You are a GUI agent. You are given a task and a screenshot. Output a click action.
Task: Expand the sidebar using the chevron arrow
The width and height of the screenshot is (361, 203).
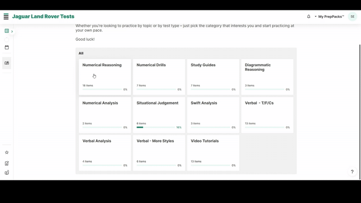click(x=12, y=32)
